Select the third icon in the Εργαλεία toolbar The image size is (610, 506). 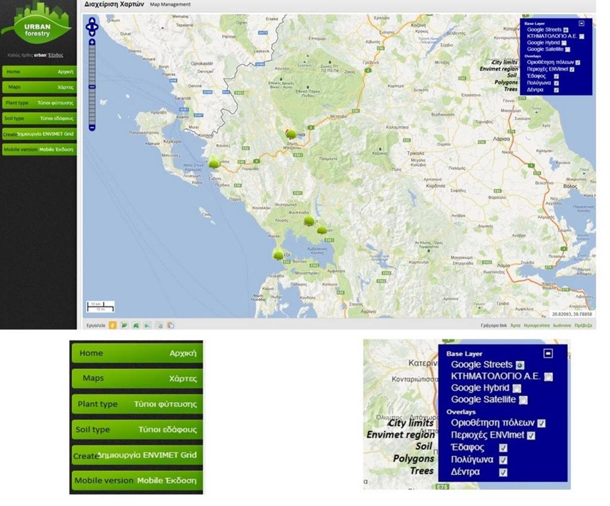point(136,325)
